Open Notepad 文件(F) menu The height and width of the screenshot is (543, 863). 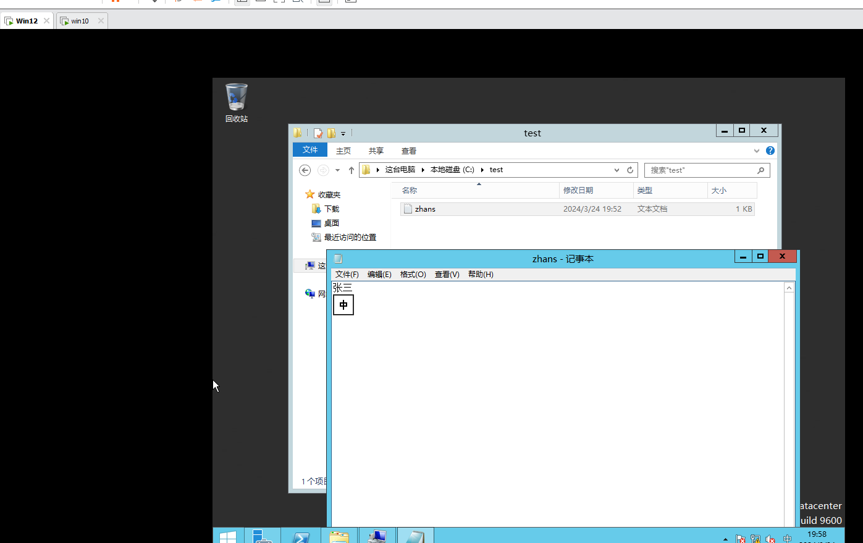pyautogui.click(x=347, y=275)
